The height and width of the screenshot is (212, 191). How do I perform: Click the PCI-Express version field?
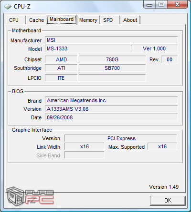coord(121,138)
